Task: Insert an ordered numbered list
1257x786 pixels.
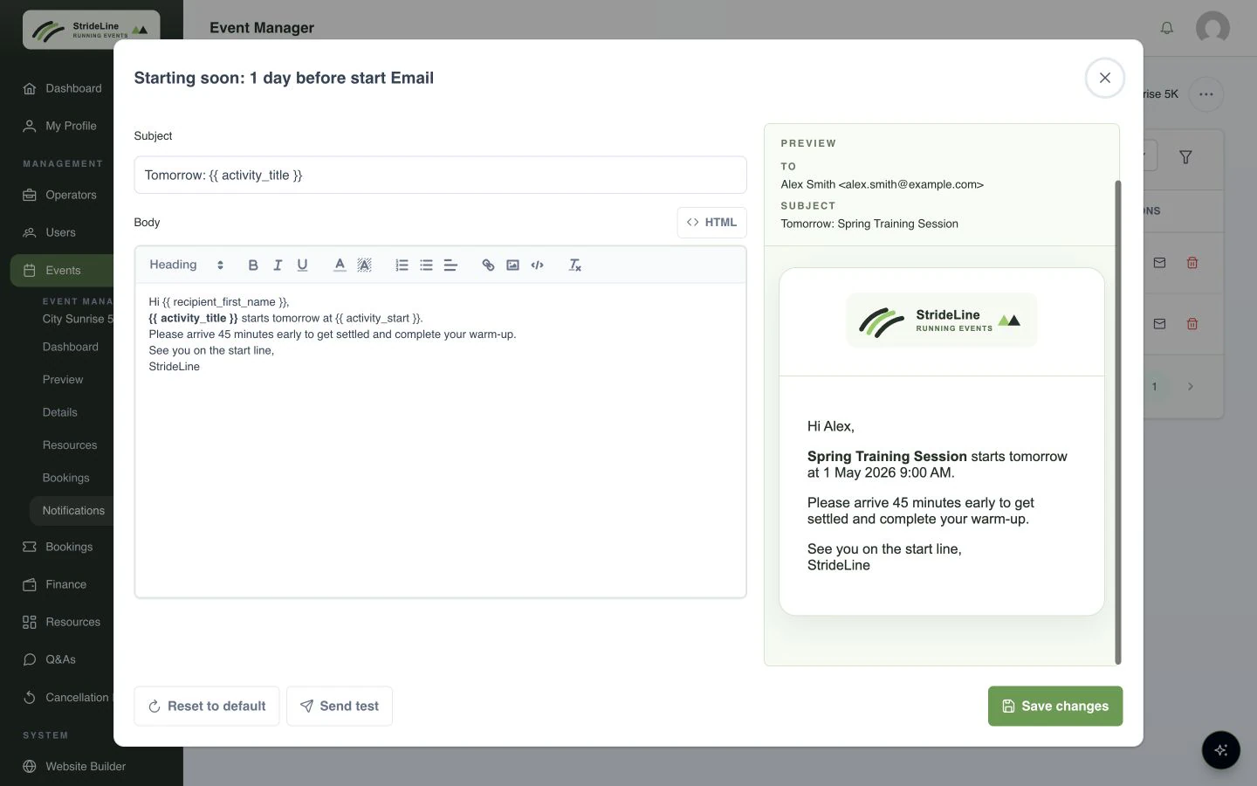Action: 402,265
